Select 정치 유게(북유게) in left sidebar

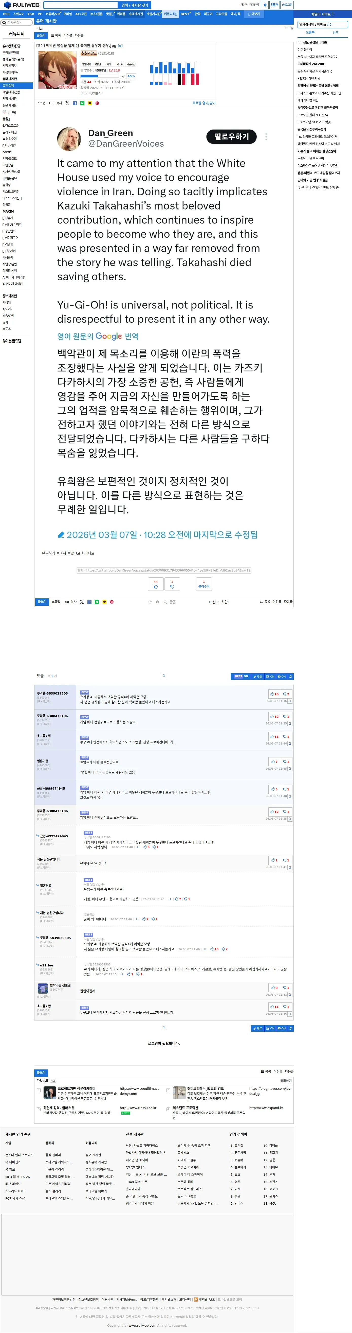[x=13, y=59]
